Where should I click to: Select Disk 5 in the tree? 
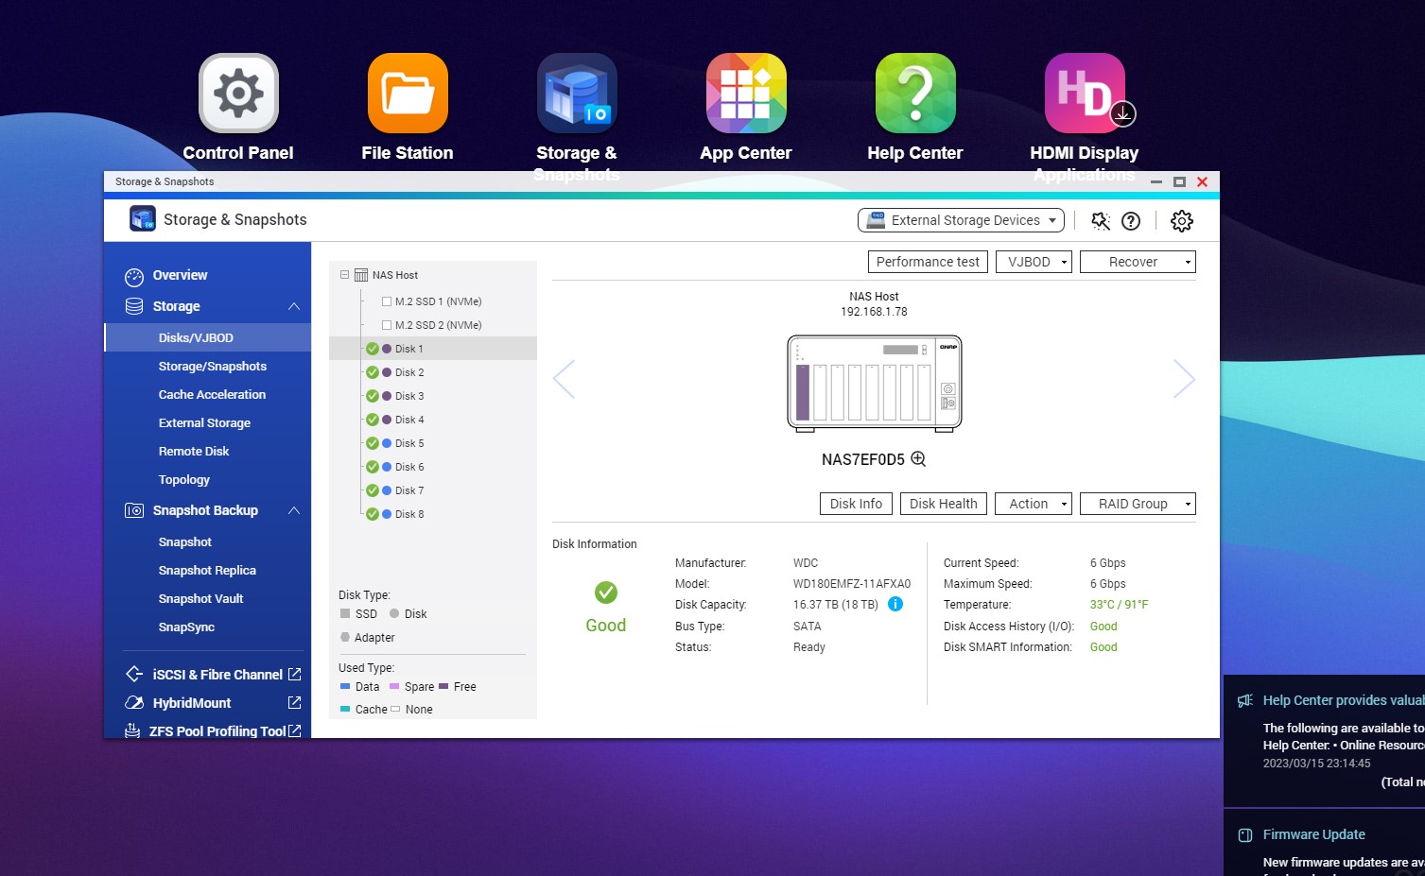pos(409,443)
